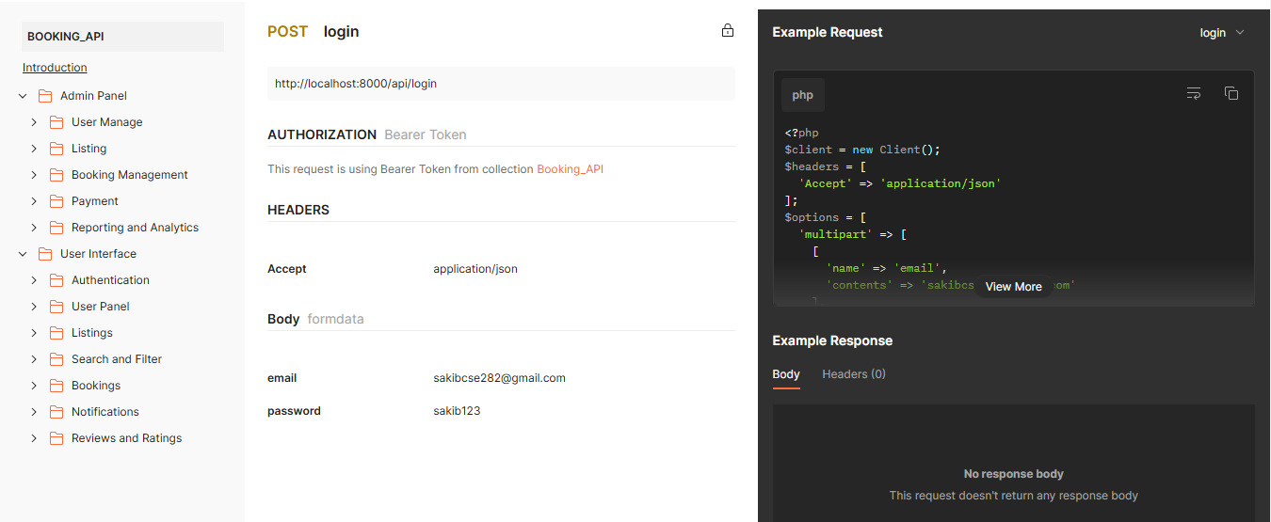Click the Notifications folder icon
This screenshot has width=1271, height=522.
(56, 412)
